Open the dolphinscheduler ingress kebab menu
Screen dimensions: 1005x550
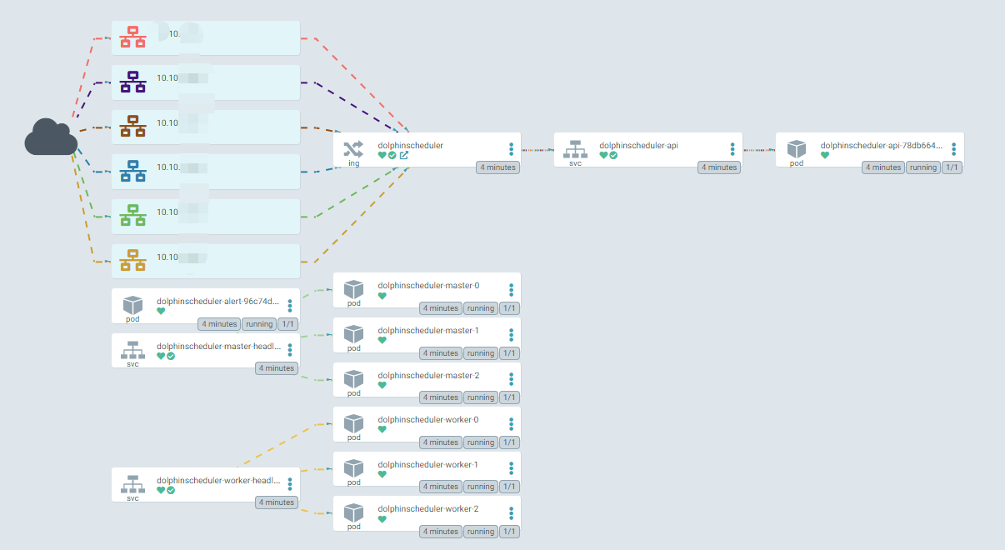(x=511, y=149)
